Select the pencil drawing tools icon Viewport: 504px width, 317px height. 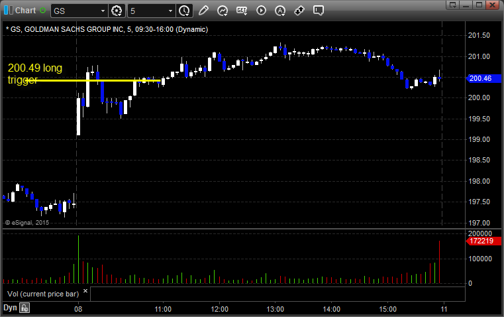[203, 11]
